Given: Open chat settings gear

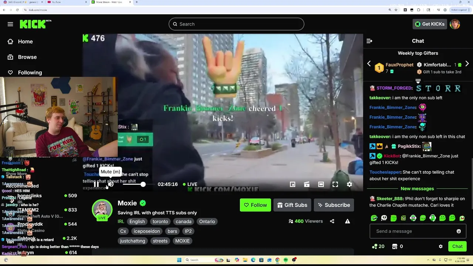Looking at the screenshot, I should pos(440,246).
